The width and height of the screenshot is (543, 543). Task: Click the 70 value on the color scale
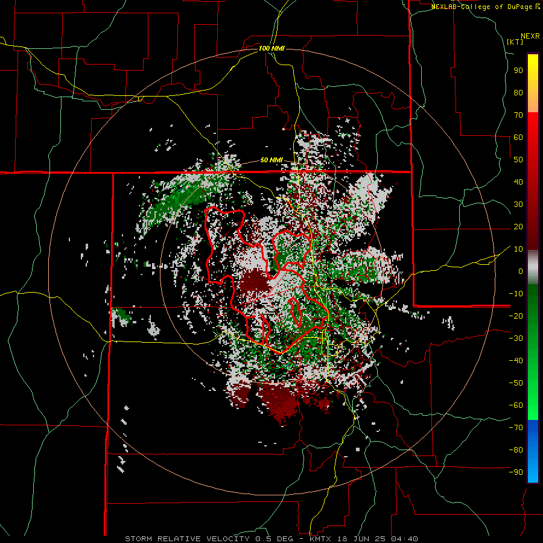(518, 115)
